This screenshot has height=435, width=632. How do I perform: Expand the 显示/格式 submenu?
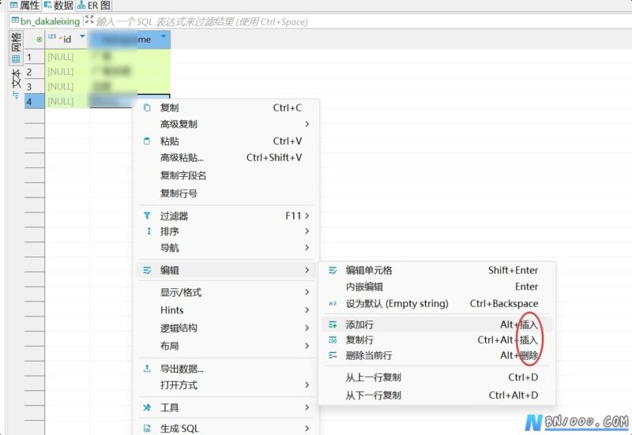point(307,292)
